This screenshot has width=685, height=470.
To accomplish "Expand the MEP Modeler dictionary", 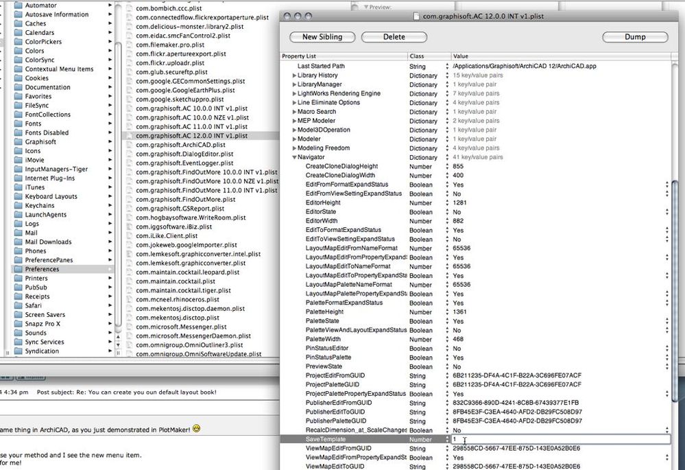I will coord(294,121).
